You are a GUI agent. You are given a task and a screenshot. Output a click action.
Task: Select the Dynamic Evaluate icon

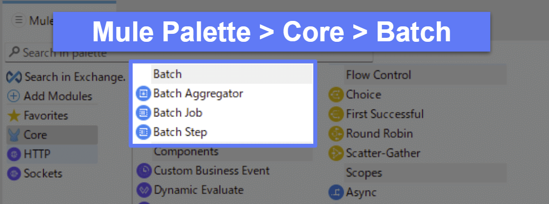click(x=144, y=190)
